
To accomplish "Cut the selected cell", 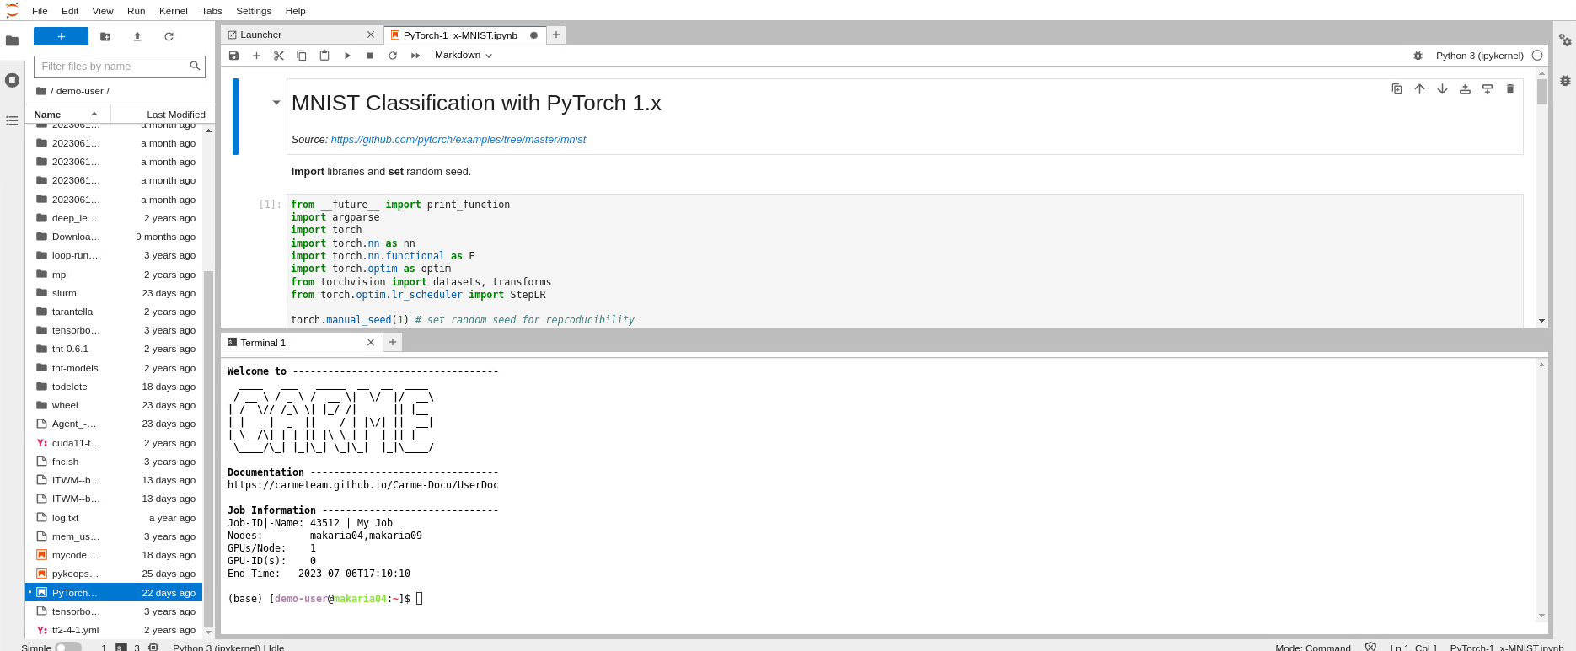I will coord(279,56).
